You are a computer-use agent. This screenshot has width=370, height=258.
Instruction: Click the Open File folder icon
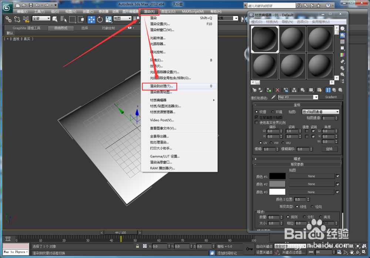pyautogui.click(x=24, y=5)
